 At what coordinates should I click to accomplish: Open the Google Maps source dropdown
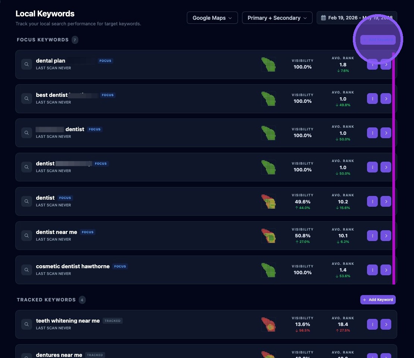[212, 18]
